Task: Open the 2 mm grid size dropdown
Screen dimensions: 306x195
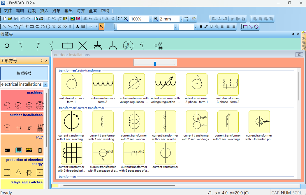Action: (x=181, y=19)
